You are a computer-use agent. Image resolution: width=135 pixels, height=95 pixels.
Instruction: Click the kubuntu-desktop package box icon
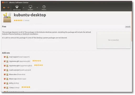pyautogui.click(x=7, y=18)
